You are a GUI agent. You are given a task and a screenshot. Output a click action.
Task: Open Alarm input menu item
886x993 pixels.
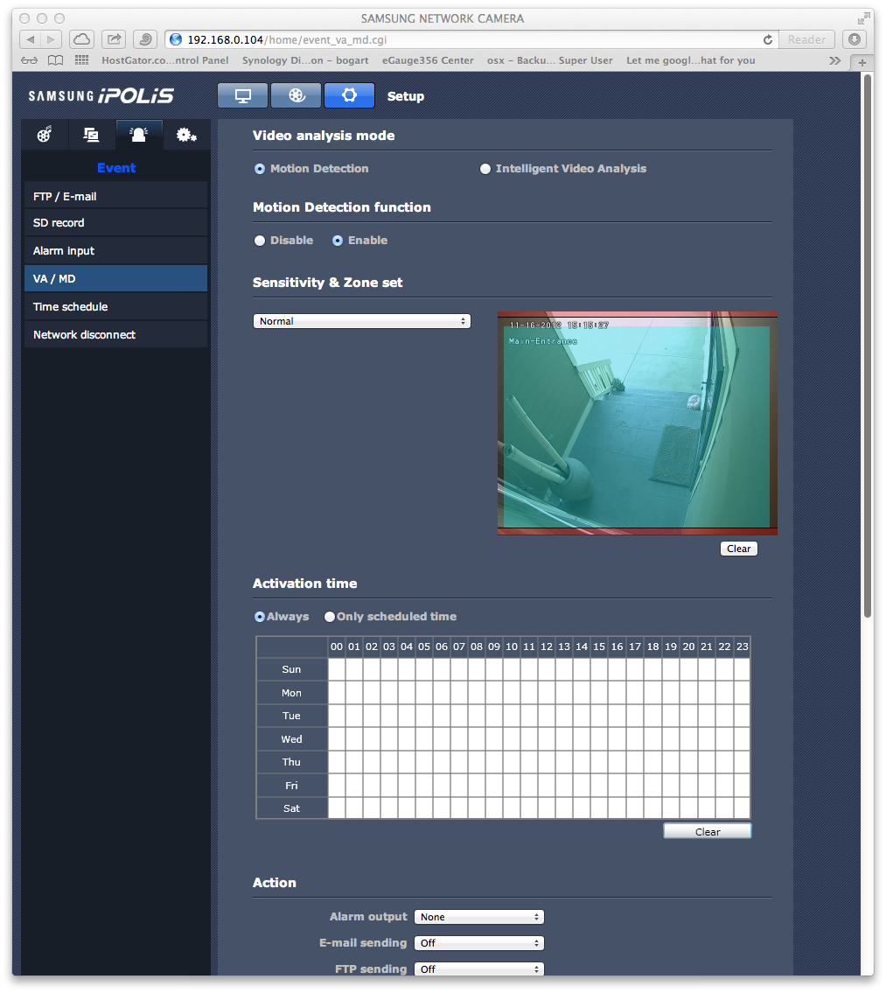[x=116, y=251]
